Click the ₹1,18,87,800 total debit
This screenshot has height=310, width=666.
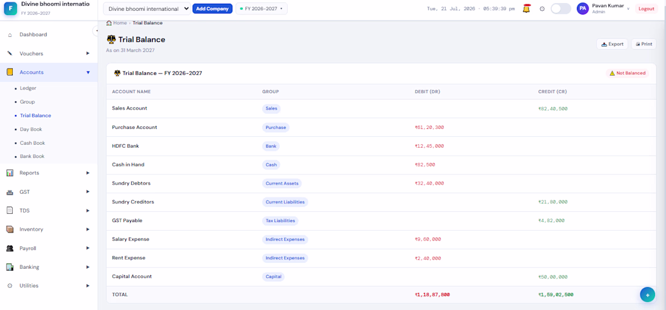432,295
